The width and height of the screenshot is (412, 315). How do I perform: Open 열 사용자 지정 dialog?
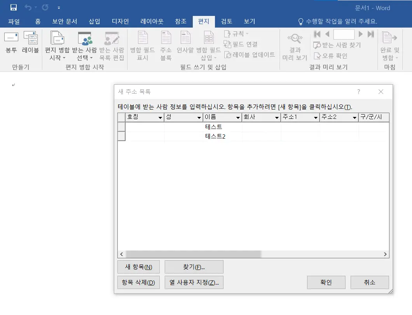tap(194, 282)
